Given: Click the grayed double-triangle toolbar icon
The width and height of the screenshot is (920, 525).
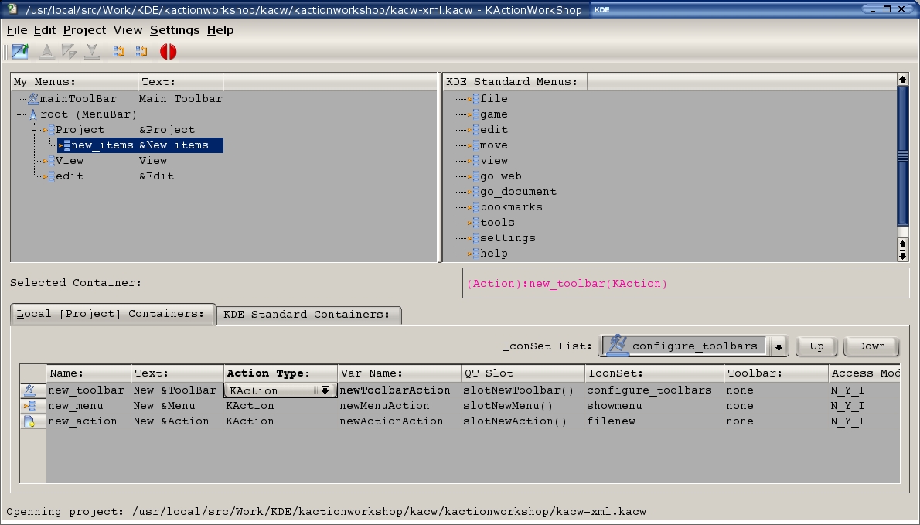Looking at the screenshot, I should [70, 52].
